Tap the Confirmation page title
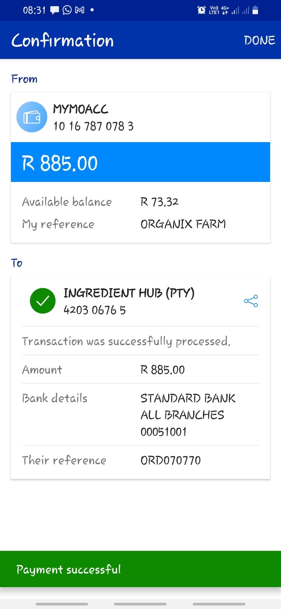The height and width of the screenshot is (609, 281). click(x=62, y=40)
